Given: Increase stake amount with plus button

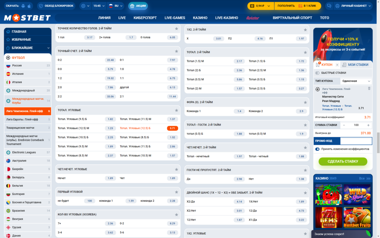Looking at the screenshot, I should pos(368,125).
